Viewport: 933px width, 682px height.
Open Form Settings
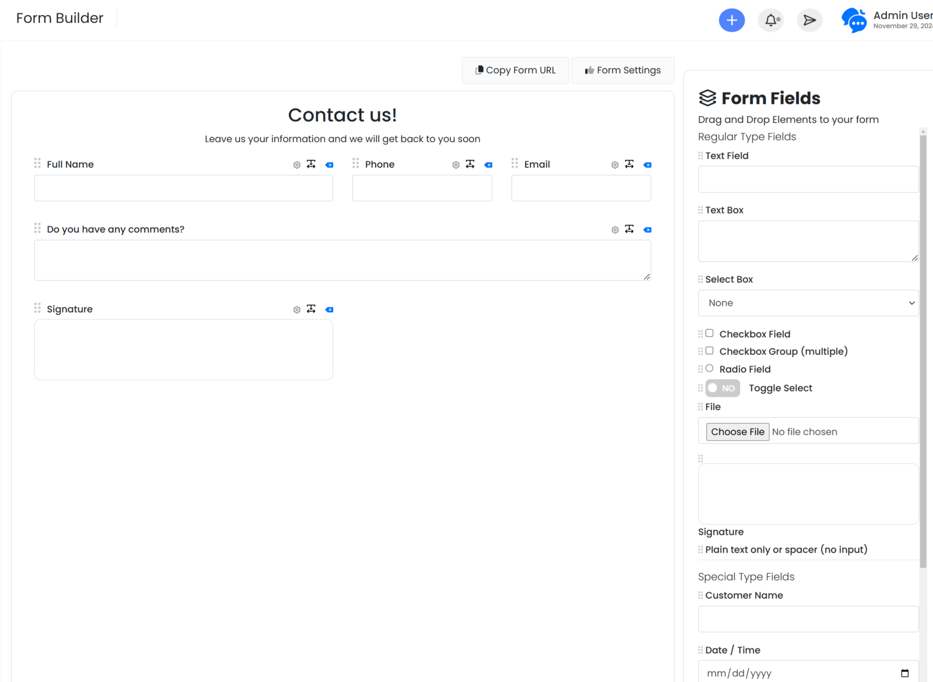[623, 70]
